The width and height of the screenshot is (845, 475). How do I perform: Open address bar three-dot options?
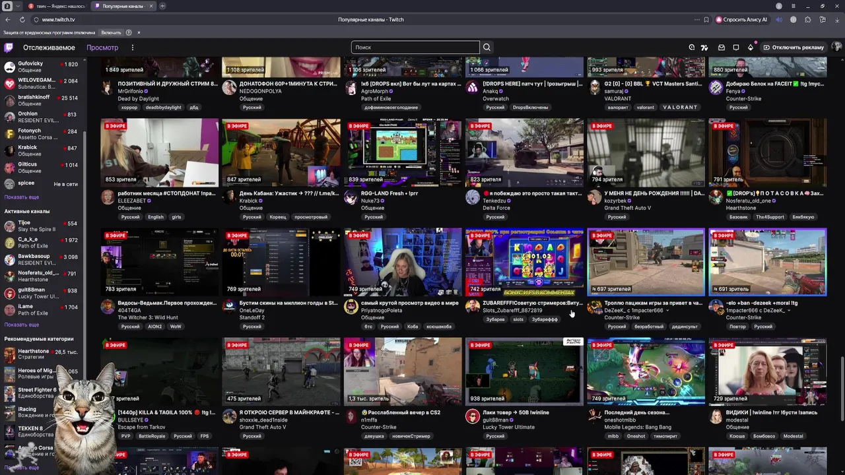click(696, 20)
